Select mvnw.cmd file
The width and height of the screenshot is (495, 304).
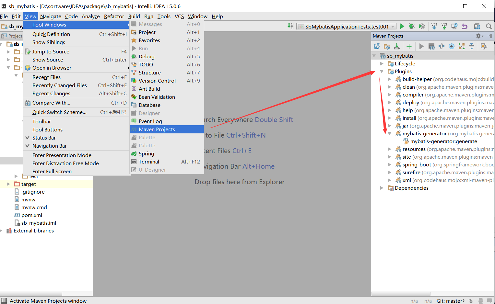pos(34,207)
